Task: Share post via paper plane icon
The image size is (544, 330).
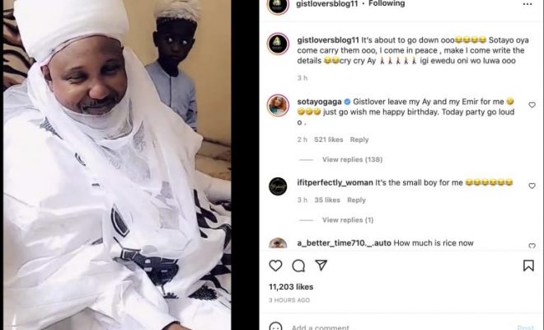Action: pyautogui.click(x=321, y=266)
